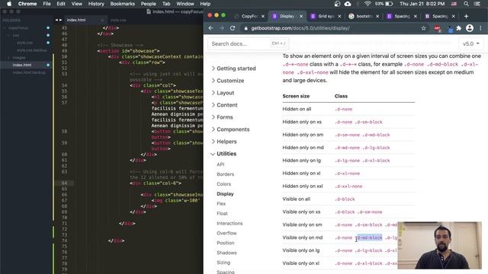488x274 pixels.
Task: Open the Float utilities link
Action: [x=222, y=213]
